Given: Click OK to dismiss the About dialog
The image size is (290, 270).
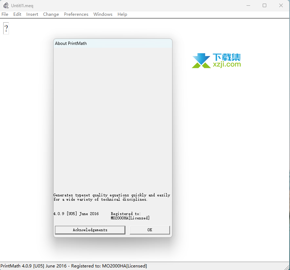Looking at the screenshot, I should coord(150,230).
